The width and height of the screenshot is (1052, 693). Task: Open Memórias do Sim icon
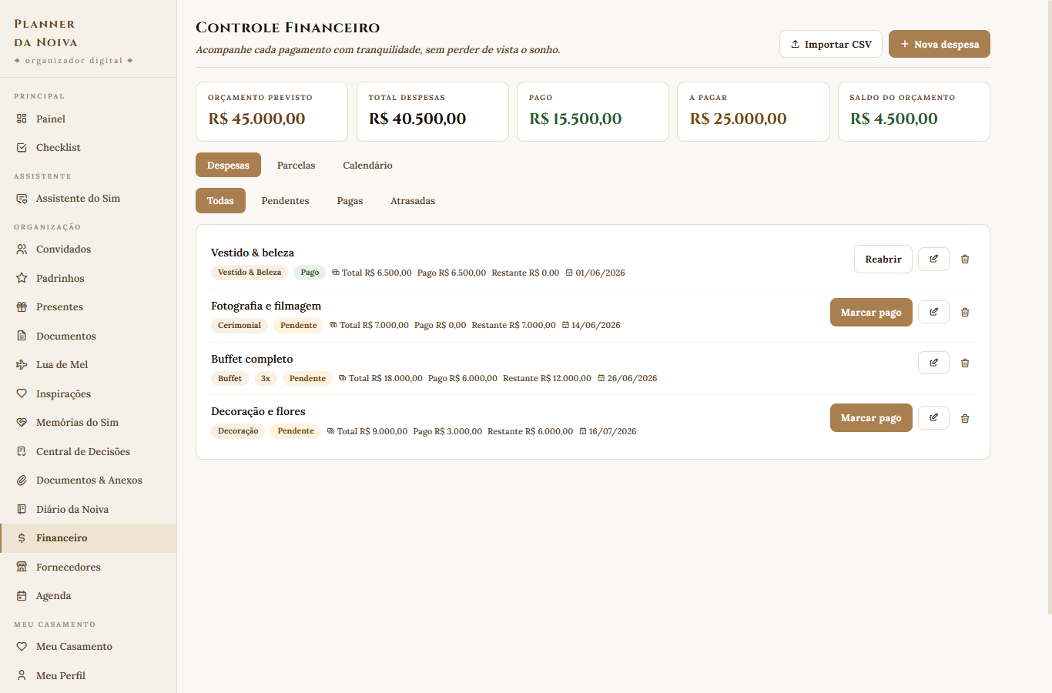click(22, 423)
